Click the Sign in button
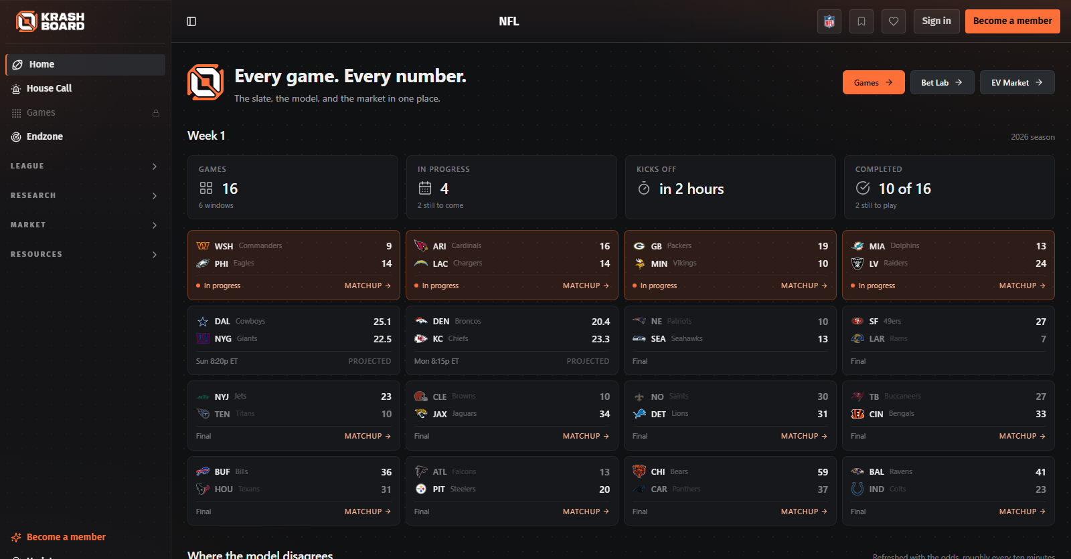The height and width of the screenshot is (559, 1071). tap(936, 21)
